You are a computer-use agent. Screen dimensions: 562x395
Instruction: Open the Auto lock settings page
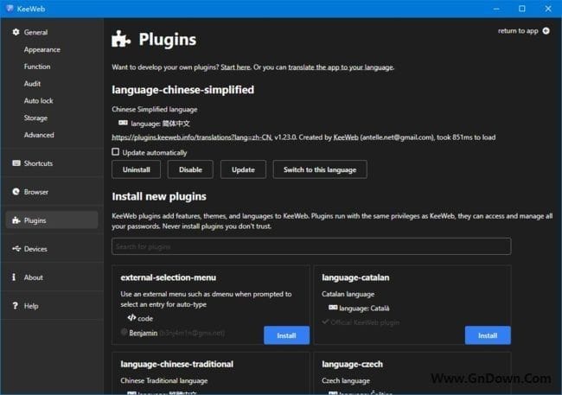coord(38,101)
